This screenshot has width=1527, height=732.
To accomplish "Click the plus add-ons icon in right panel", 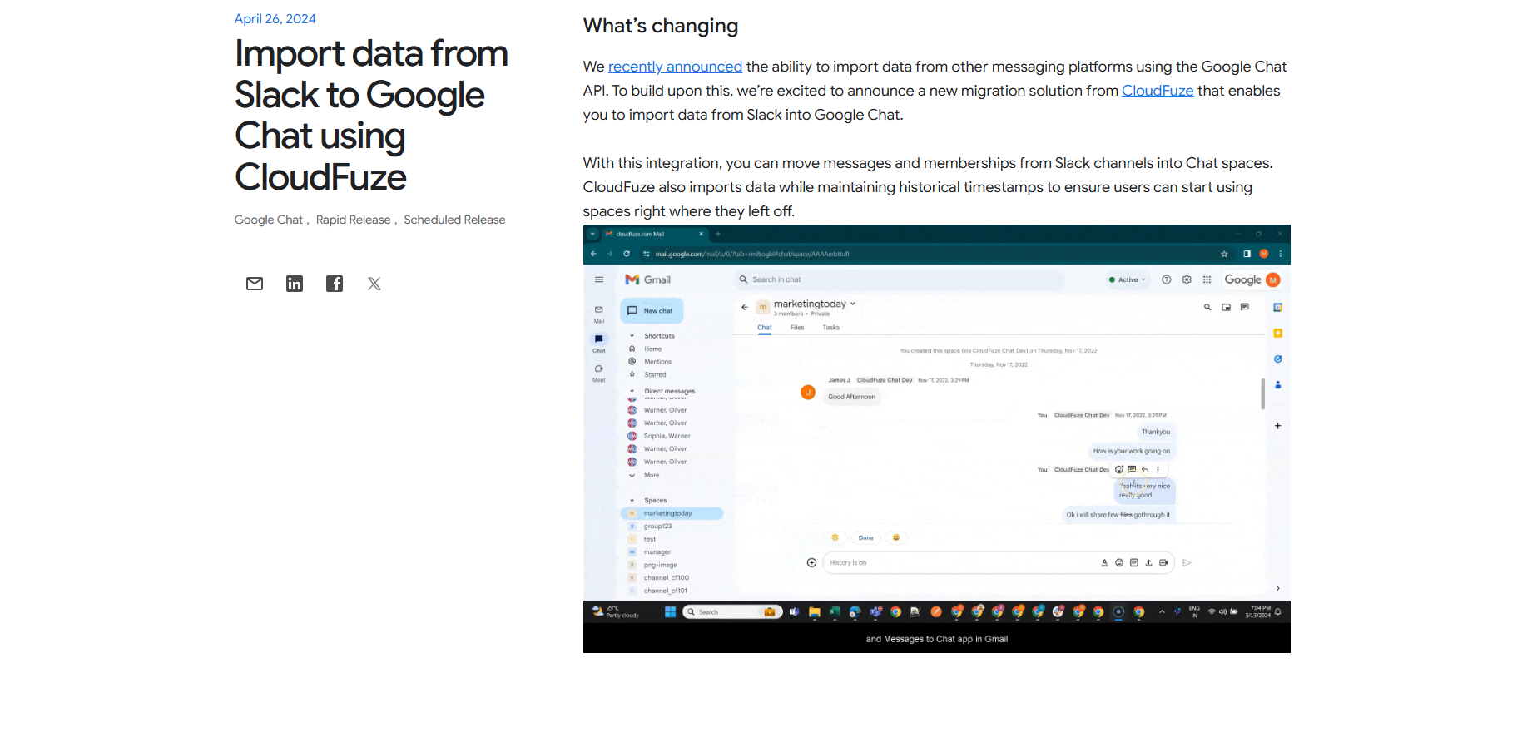I will click(x=1277, y=426).
